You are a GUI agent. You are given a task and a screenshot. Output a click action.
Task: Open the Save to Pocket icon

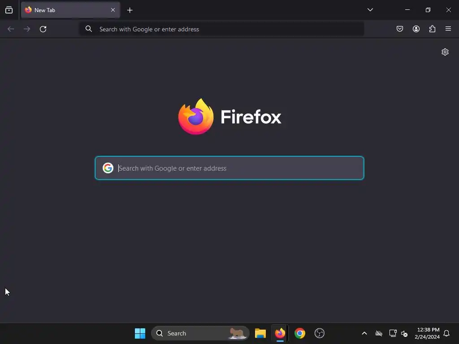coord(400,29)
